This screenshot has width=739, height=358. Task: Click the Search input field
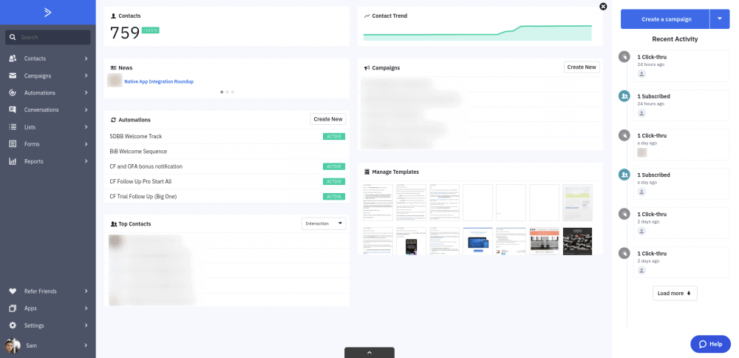(47, 37)
